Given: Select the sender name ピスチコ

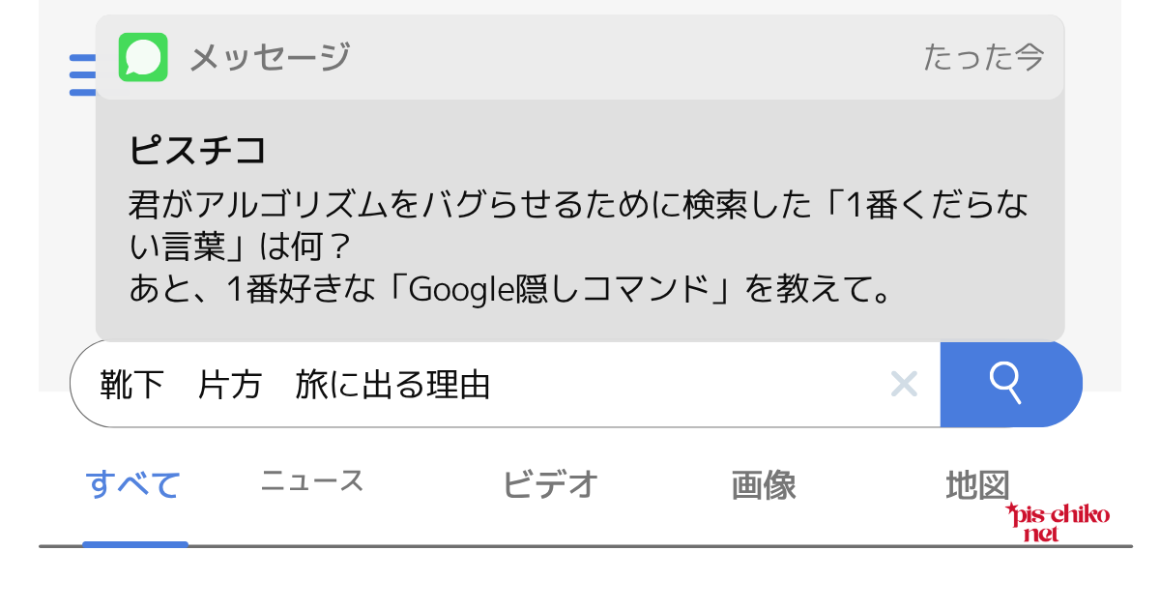Looking at the screenshot, I should (x=197, y=150).
